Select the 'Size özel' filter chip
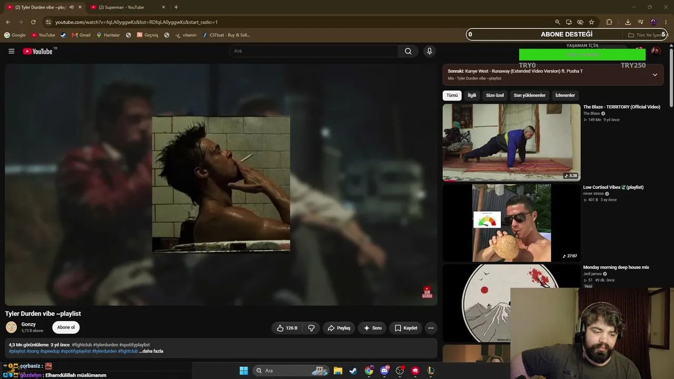Image resolution: width=674 pixels, height=379 pixels. [x=495, y=95]
